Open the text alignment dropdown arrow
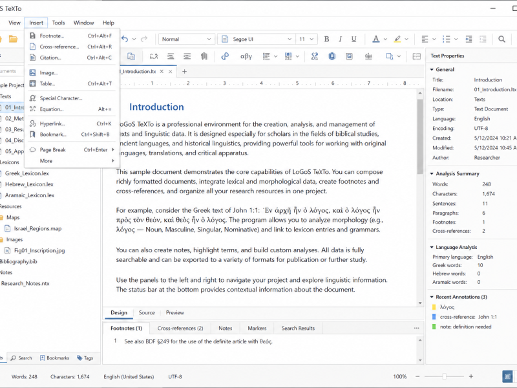The height and width of the screenshot is (388, 517). click(x=434, y=39)
